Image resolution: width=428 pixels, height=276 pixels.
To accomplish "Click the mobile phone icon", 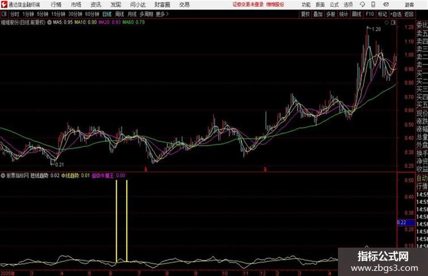I will pos(373,5).
